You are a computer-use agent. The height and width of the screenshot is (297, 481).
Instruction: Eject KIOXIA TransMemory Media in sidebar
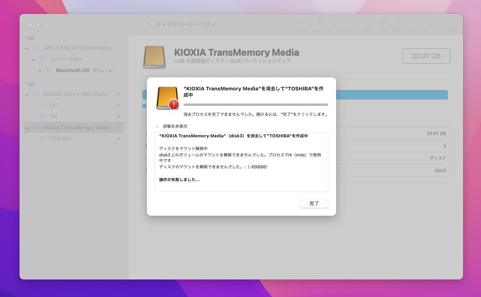tap(118, 128)
